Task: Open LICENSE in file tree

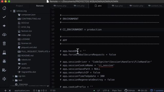Action: pyautogui.click(x=26, y=39)
